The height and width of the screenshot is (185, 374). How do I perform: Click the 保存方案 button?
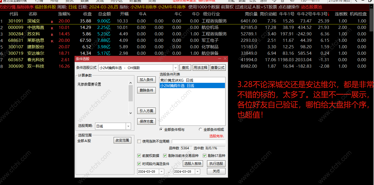[x=147, y=122]
